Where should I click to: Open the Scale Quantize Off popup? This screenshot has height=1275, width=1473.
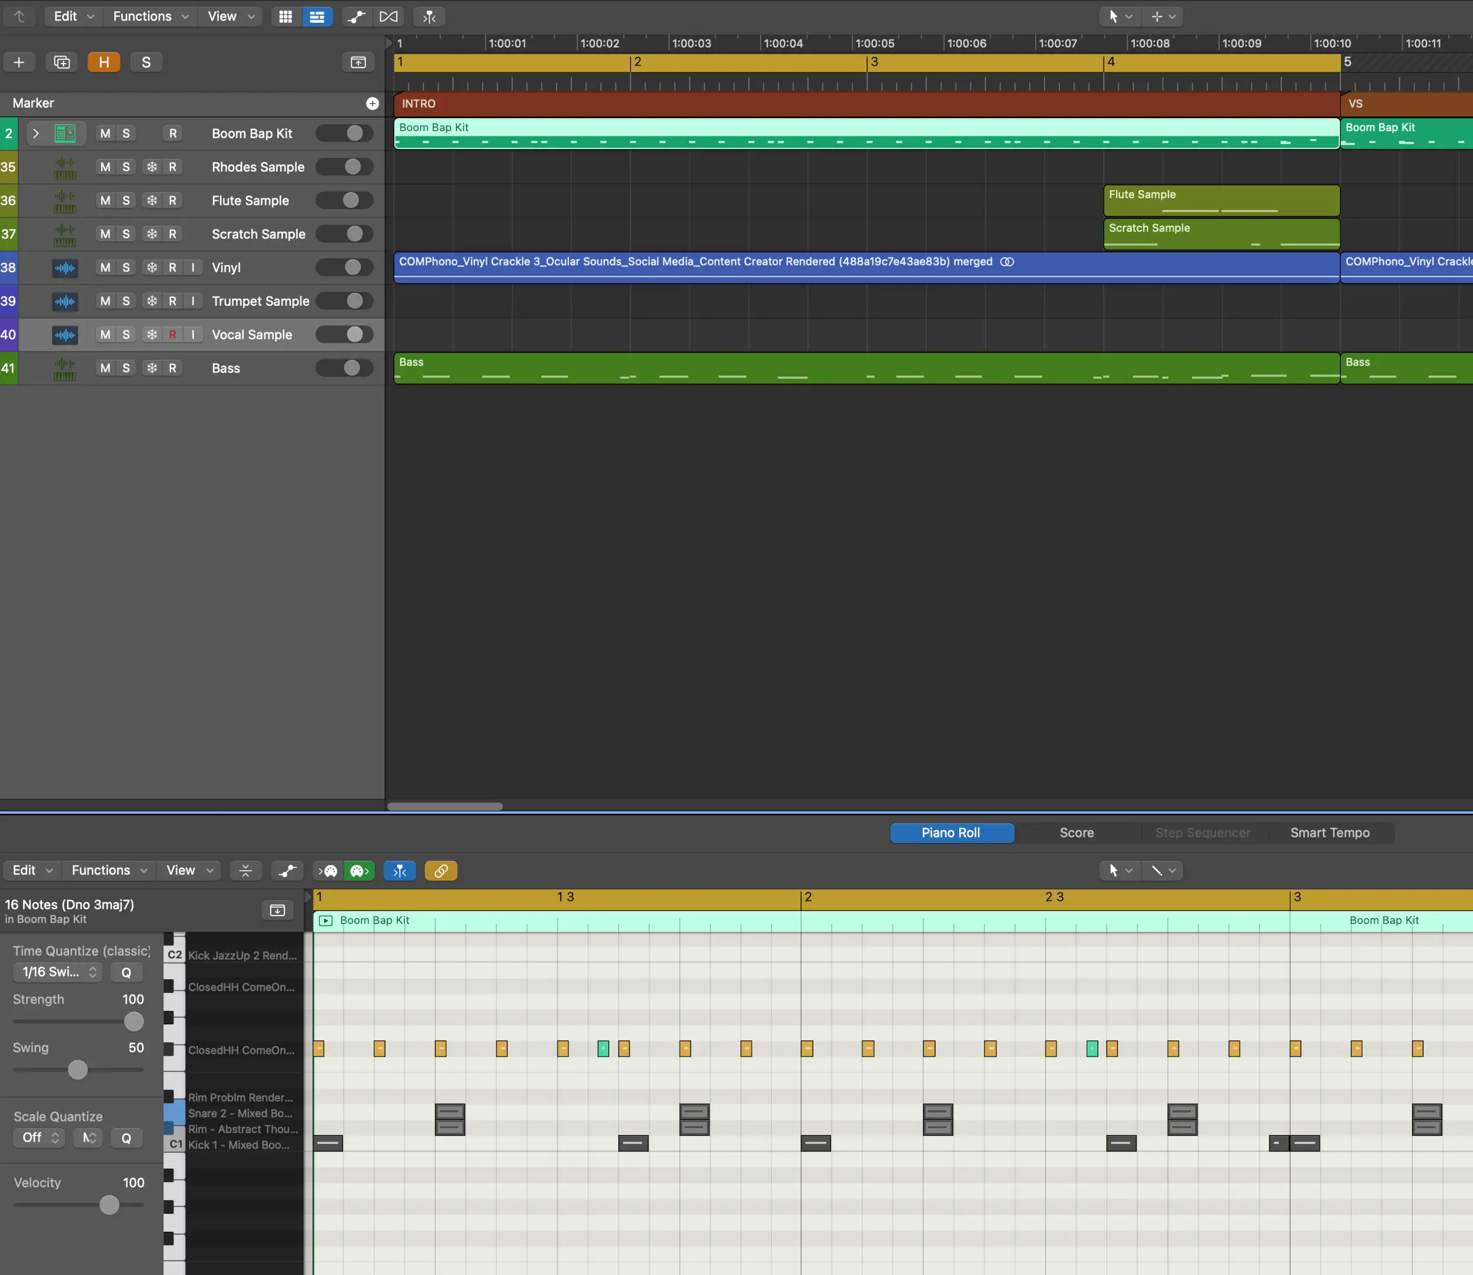coord(39,1137)
